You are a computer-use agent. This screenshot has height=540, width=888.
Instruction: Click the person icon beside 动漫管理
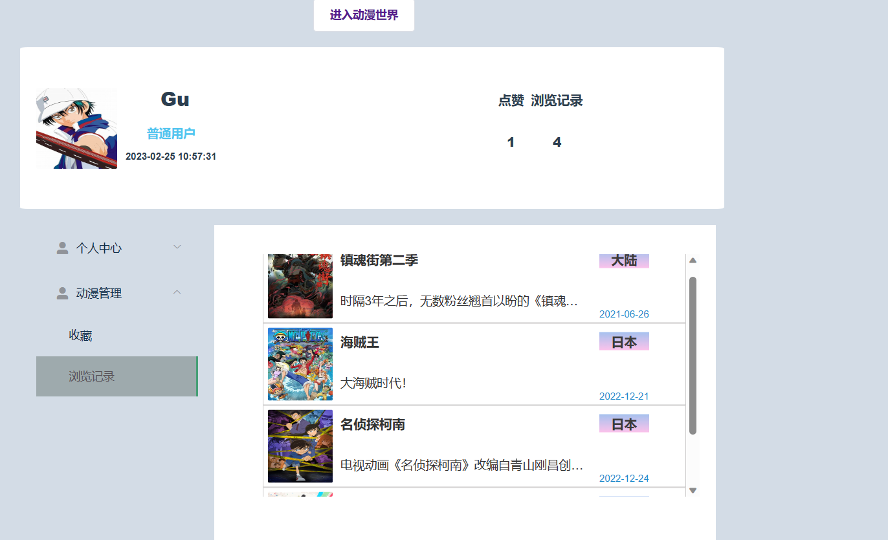[x=63, y=293]
